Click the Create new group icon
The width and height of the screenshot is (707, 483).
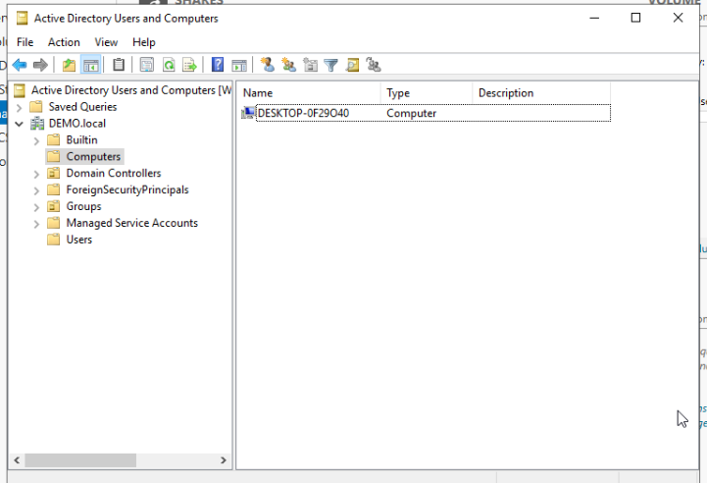[288, 66]
